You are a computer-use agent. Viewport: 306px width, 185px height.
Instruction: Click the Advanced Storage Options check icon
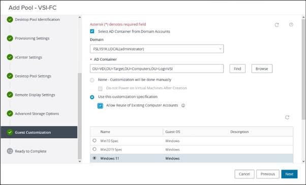click(10, 114)
